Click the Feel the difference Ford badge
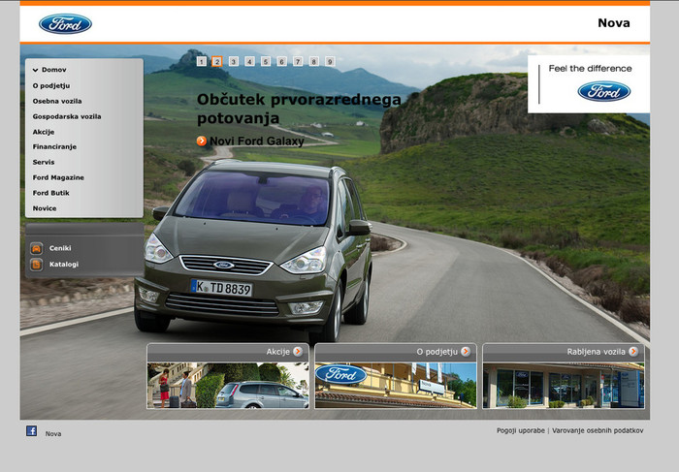 point(603,91)
